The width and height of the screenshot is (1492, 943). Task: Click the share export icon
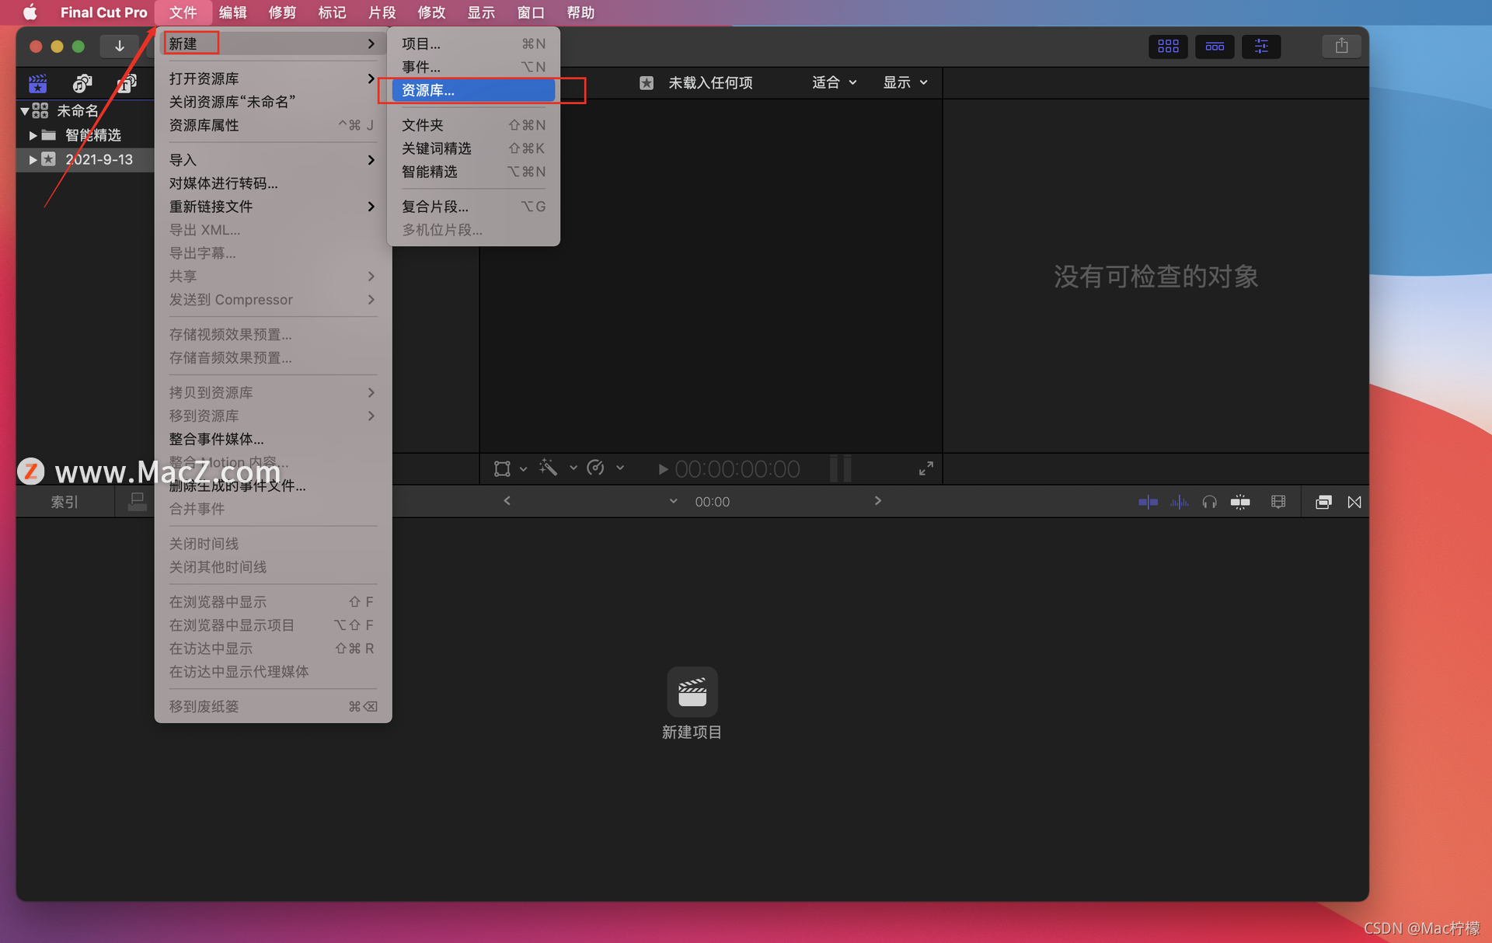click(1341, 46)
